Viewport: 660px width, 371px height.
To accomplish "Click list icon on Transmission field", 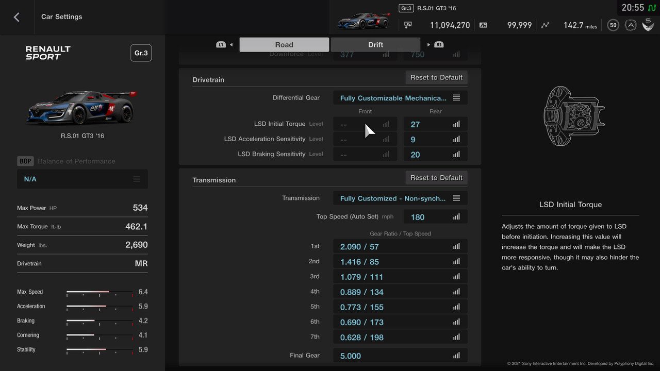I will click(x=456, y=198).
